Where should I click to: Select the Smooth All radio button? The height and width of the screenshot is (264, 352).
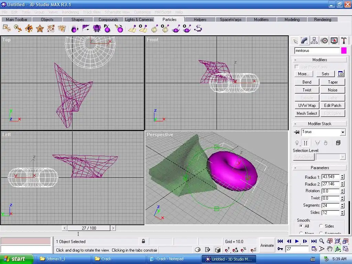tap(301, 226)
